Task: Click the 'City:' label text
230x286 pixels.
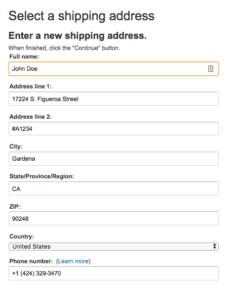Action: point(16,147)
